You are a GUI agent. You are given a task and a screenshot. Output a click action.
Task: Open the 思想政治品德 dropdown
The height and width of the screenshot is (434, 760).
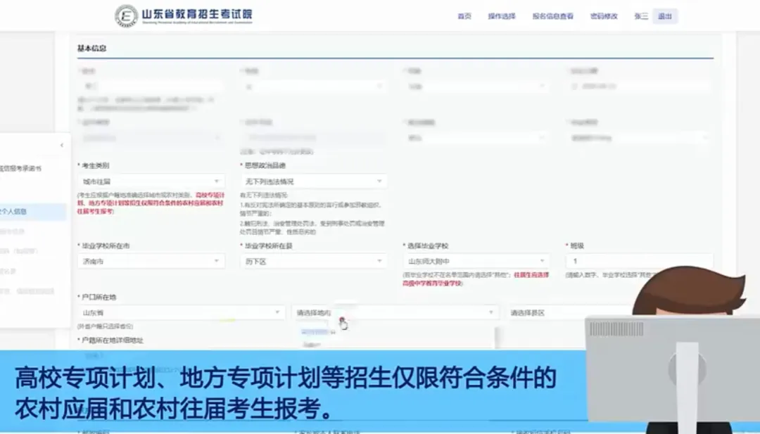coord(314,181)
